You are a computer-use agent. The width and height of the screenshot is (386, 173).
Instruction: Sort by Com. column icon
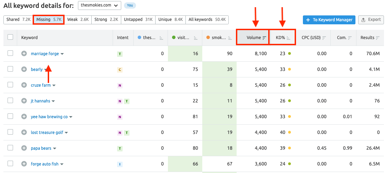coord(350,38)
